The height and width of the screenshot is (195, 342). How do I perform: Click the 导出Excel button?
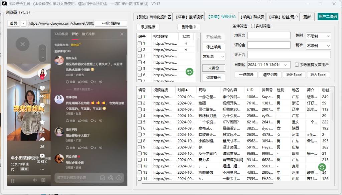(294, 75)
